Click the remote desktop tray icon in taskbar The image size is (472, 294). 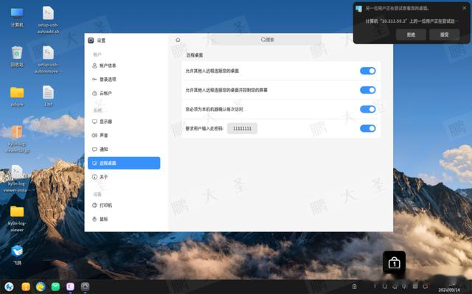coord(395,286)
